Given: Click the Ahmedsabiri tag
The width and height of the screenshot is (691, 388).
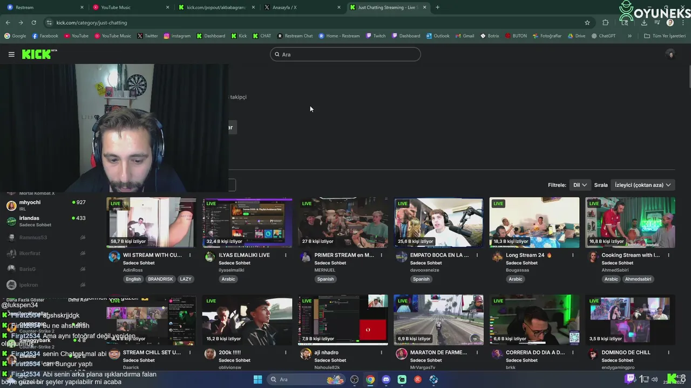Looking at the screenshot, I should 638,279.
